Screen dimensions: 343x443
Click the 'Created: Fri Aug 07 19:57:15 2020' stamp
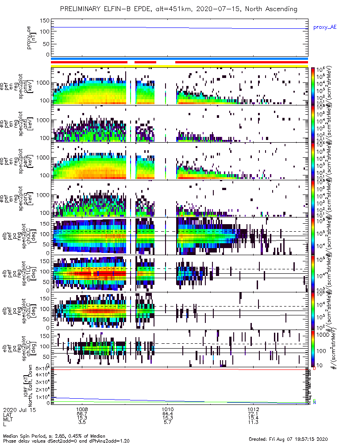(288, 439)
